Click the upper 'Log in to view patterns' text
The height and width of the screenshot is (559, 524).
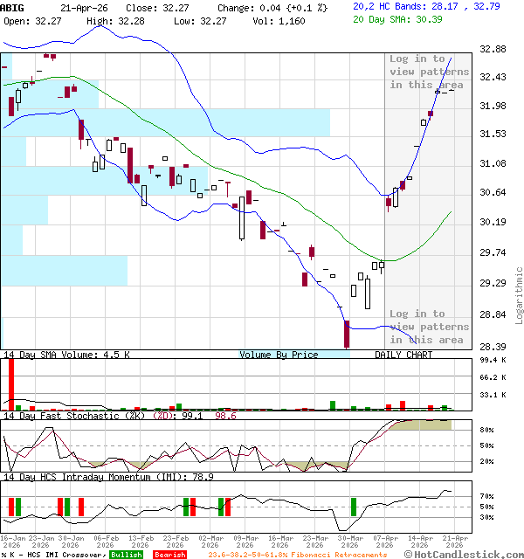(x=429, y=72)
